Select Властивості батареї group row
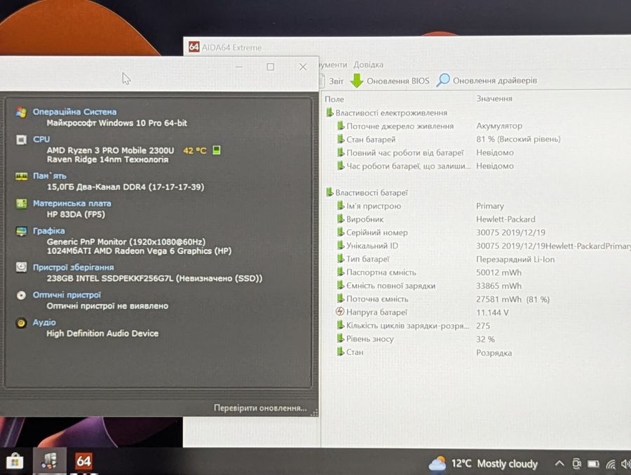This screenshot has width=631, height=475. [367, 192]
